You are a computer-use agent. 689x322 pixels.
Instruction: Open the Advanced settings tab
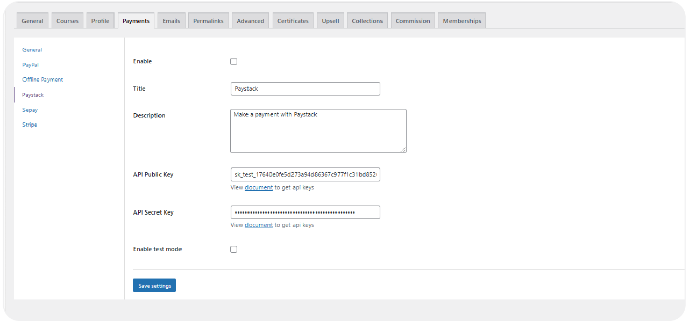(250, 20)
